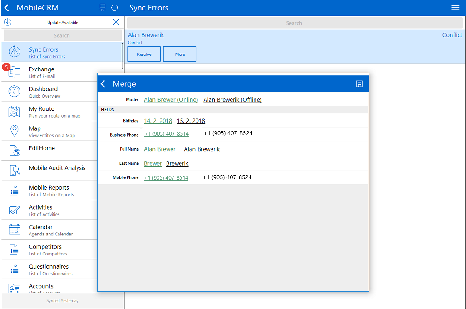Start sync with the circular arrows icon

tap(115, 8)
